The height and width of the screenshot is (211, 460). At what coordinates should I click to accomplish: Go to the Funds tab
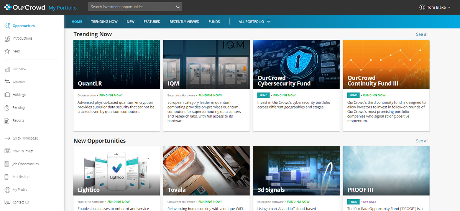(214, 22)
